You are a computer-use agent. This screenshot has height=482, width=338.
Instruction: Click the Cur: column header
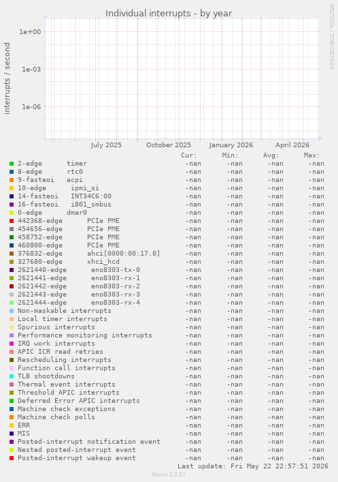(x=188, y=155)
